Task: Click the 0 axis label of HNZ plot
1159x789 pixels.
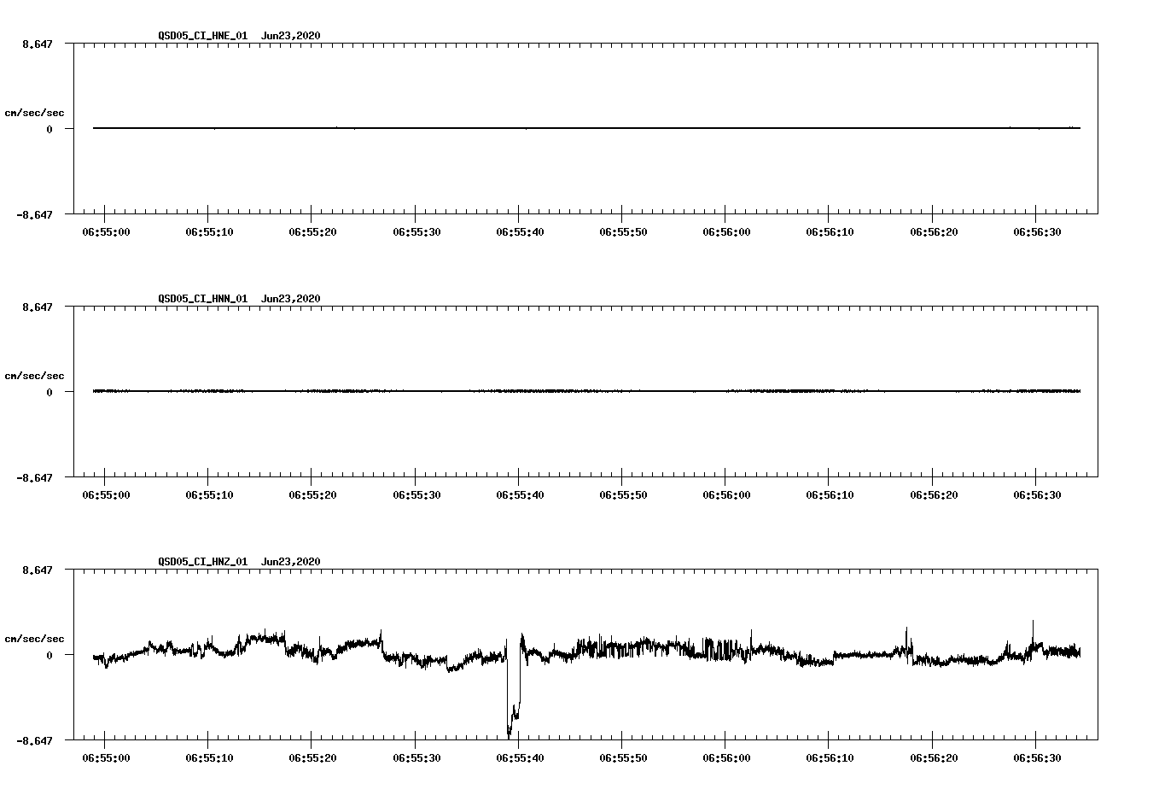Action: pyautogui.click(x=50, y=656)
